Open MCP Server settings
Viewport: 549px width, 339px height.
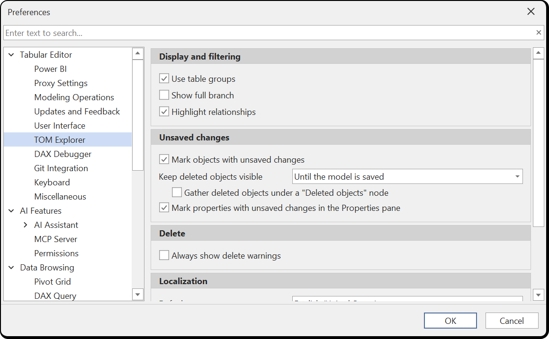point(56,239)
